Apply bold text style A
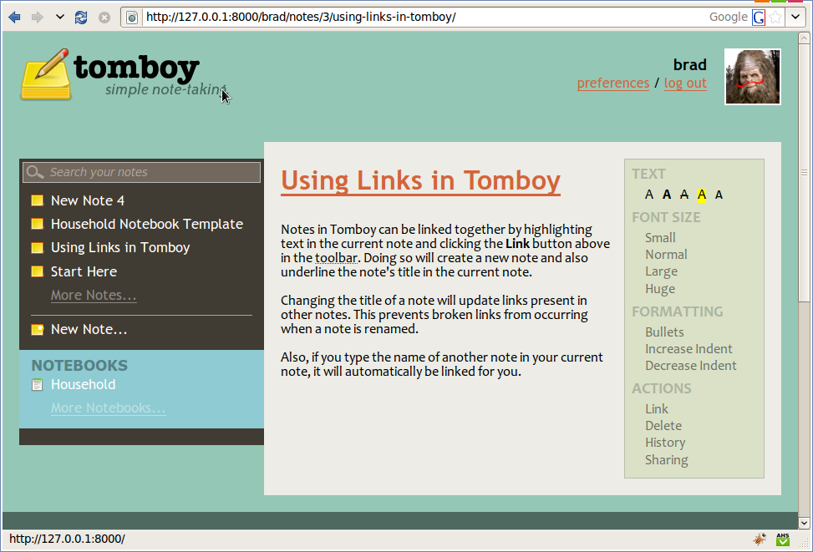This screenshot has width=813, height=552. [667, 195]
